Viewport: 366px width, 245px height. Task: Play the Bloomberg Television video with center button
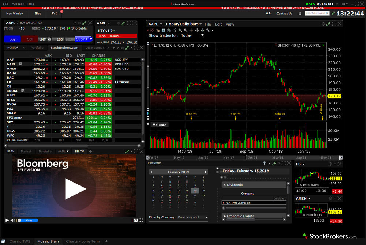click(x=74, y=189)
